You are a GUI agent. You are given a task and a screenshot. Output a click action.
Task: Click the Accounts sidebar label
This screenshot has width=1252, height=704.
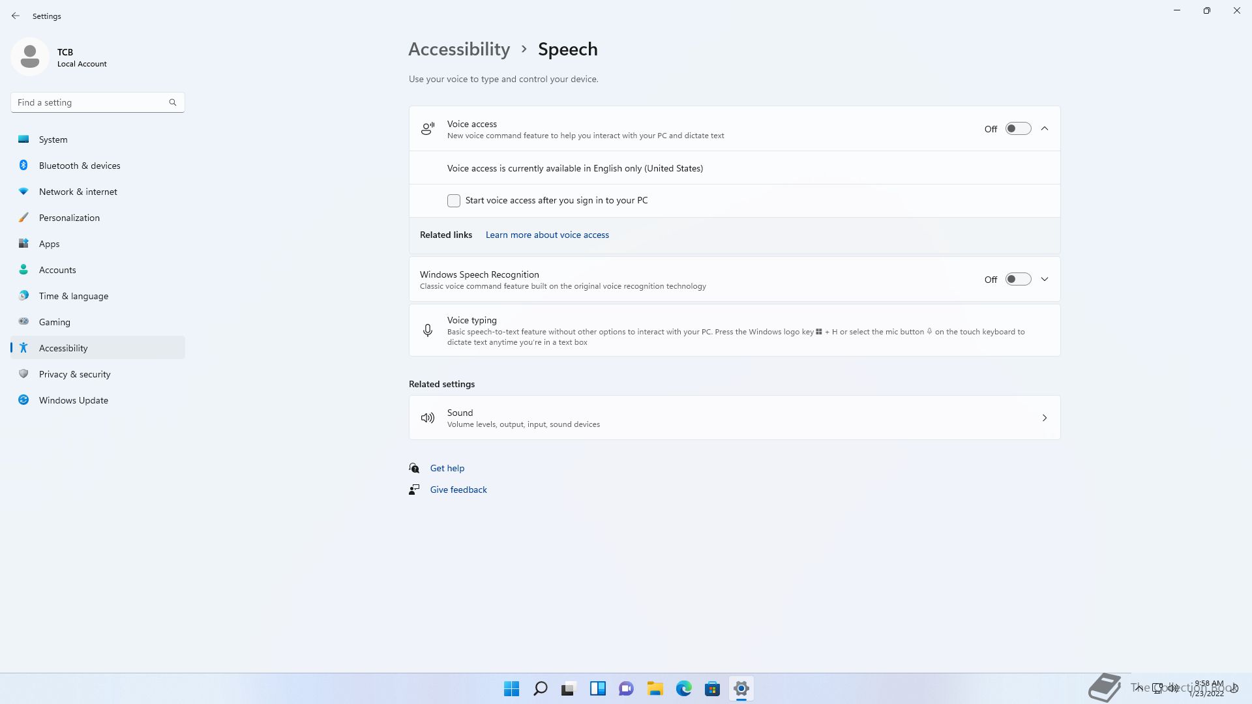pyautogui.click(x=57, y=270)
